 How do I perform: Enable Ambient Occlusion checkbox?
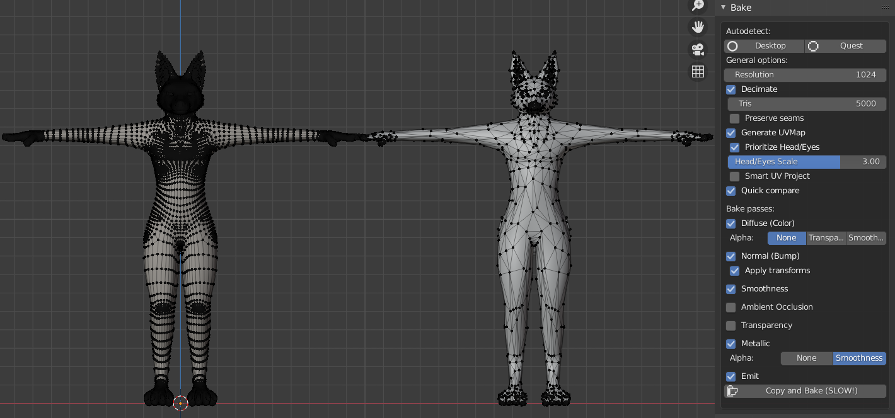coord(731,307)
